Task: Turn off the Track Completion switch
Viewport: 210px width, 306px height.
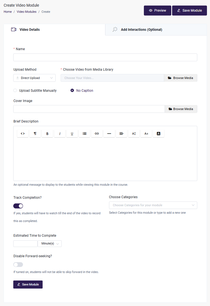Action: [x=18, y=206]
